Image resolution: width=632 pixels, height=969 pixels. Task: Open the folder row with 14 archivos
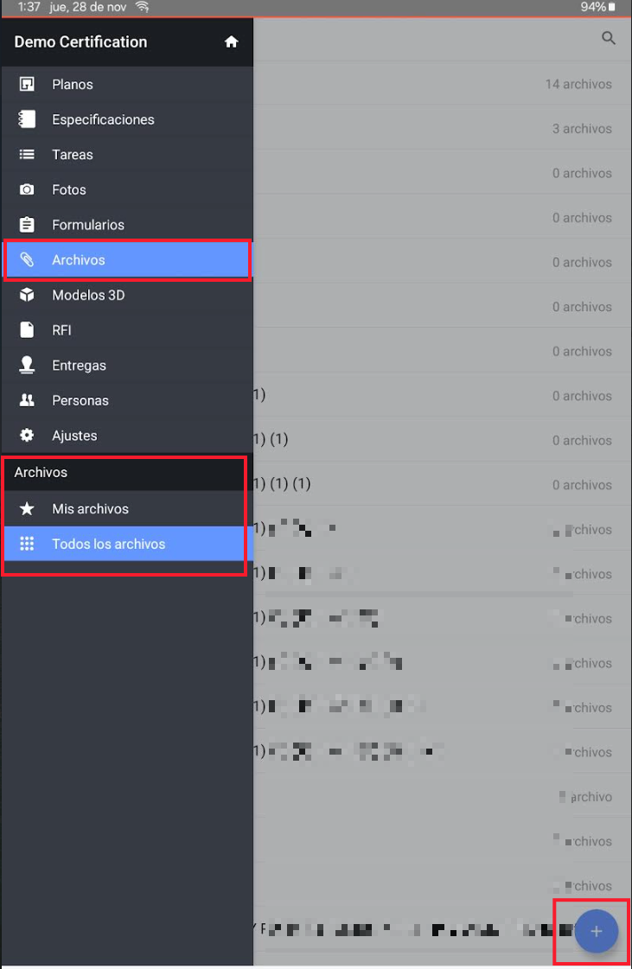[x=441, y=85]
